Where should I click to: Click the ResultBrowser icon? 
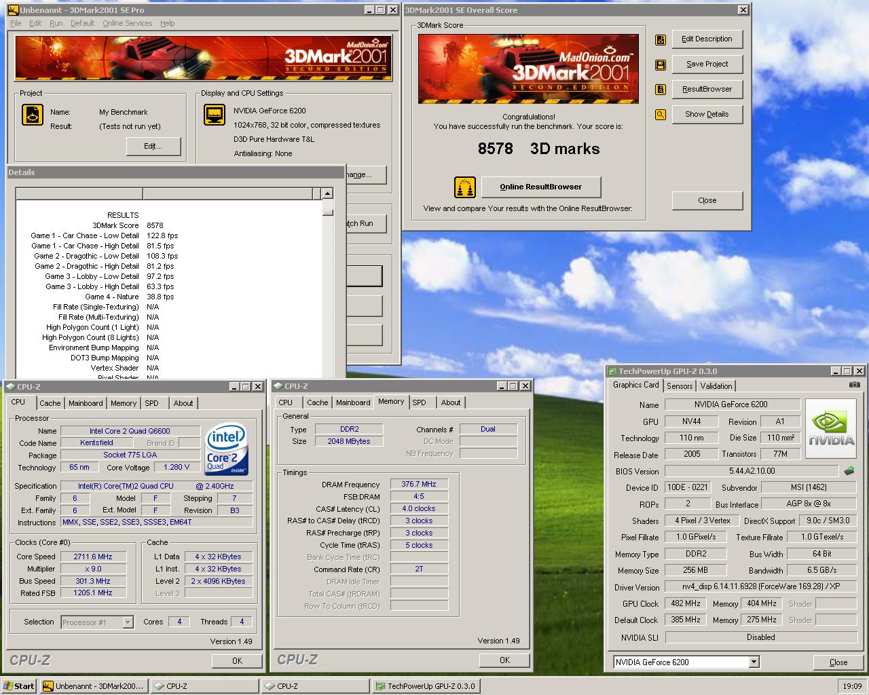click(x=660, y=90)
